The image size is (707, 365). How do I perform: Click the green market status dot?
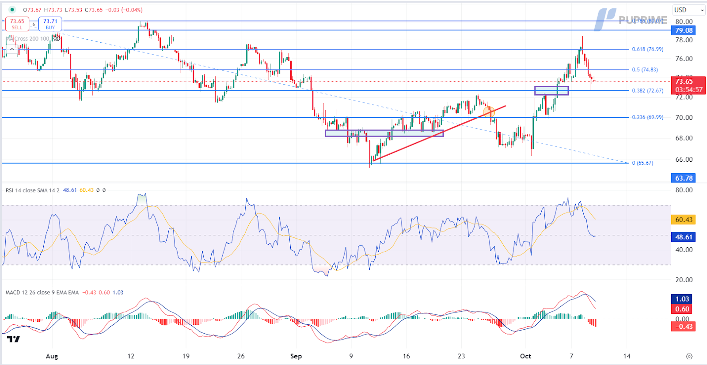pyautogui.click(x=12, y=9)
